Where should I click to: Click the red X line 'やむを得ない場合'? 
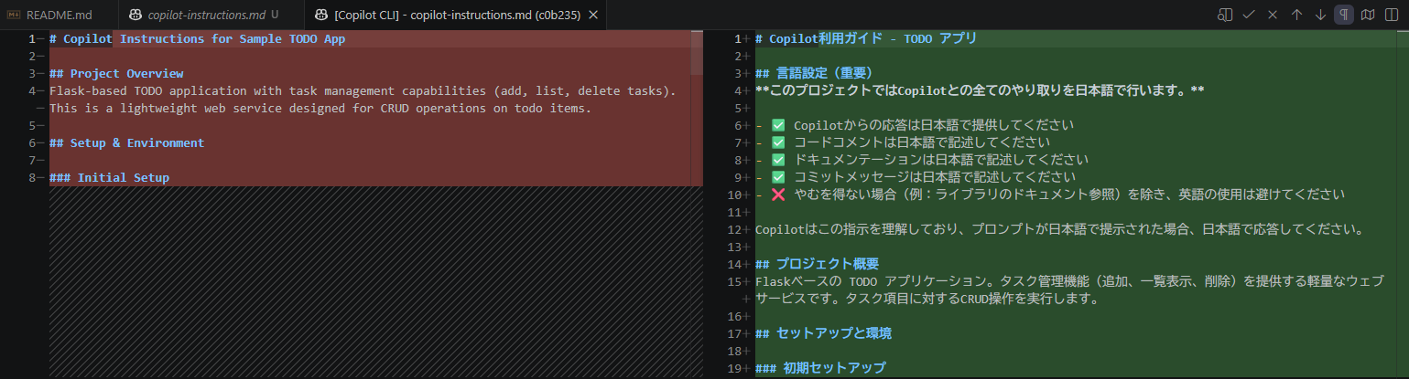[1050, 195]
